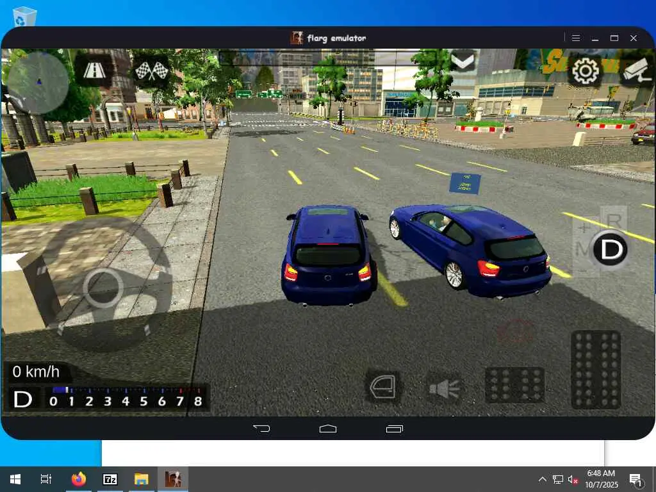Tap the plus upshift on shifter

click(584, 228)
